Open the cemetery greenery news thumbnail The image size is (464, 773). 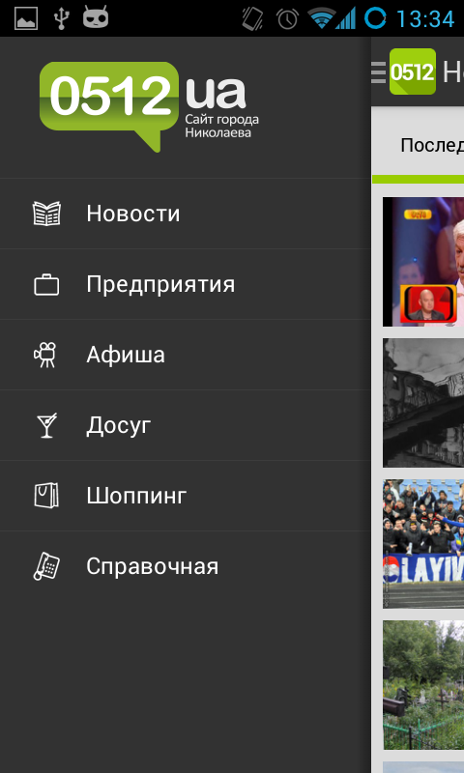pos(423,685)
